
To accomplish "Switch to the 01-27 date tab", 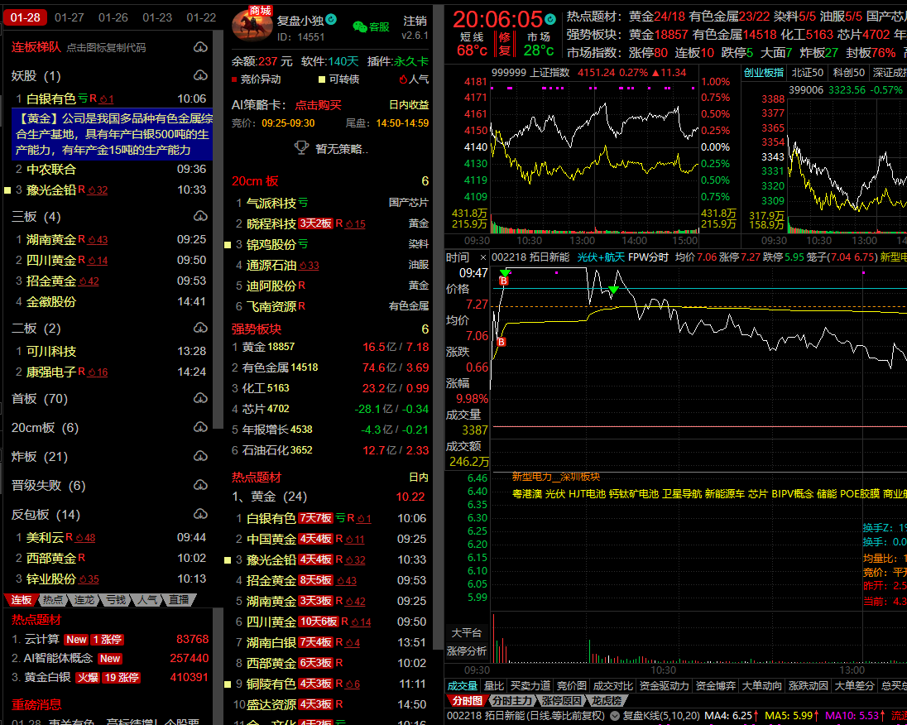I will [x=69, y=17].
